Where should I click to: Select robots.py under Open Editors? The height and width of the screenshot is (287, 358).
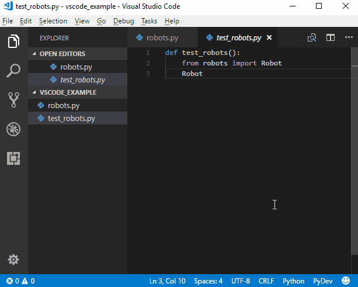78,67
